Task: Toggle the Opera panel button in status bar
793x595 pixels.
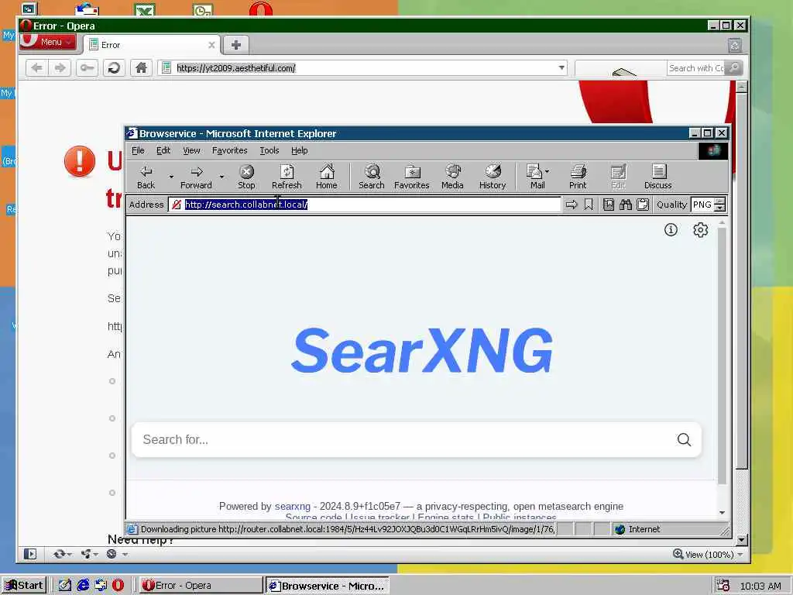Action: coord(30,554)
